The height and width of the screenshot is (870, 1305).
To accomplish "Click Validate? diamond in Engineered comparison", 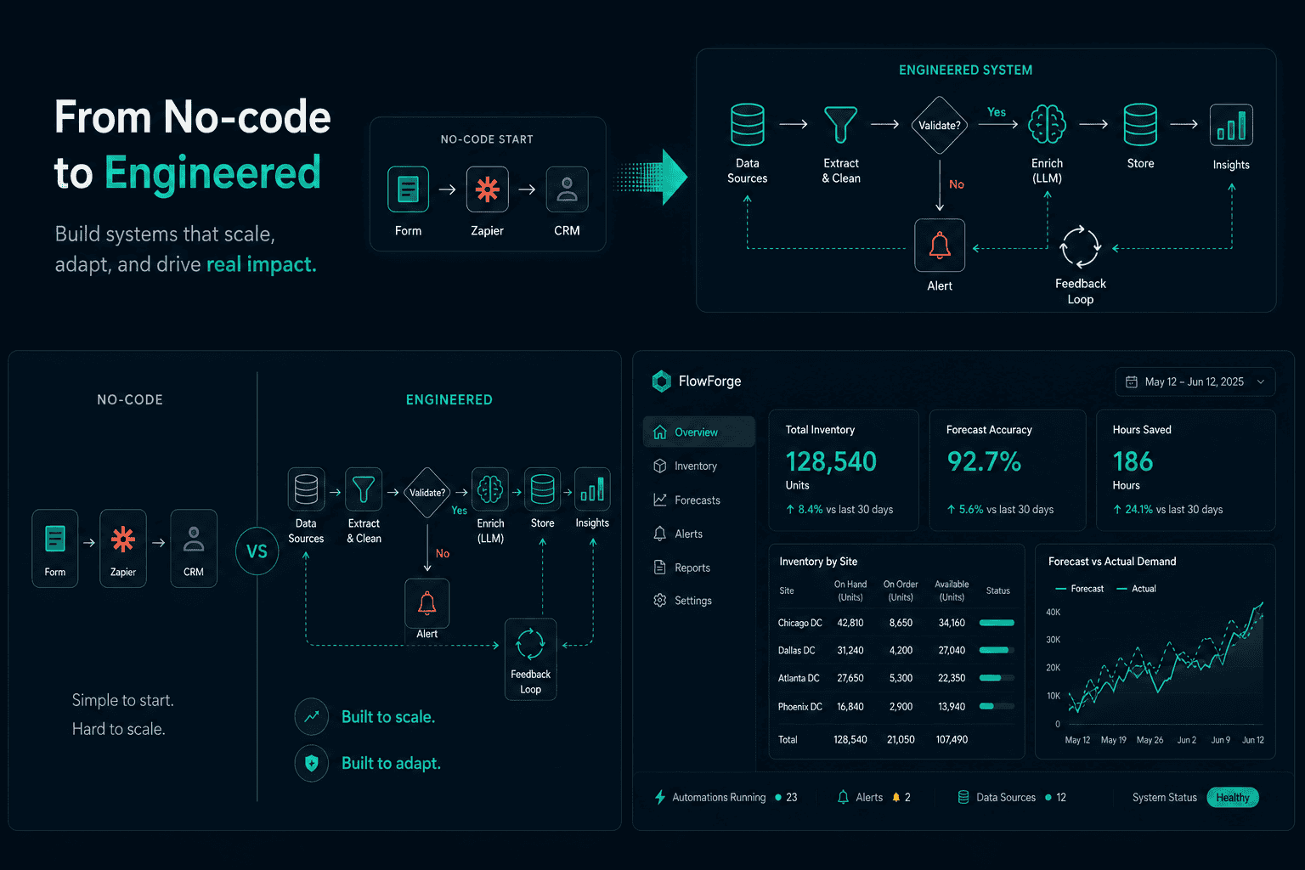I will (427, 492).
